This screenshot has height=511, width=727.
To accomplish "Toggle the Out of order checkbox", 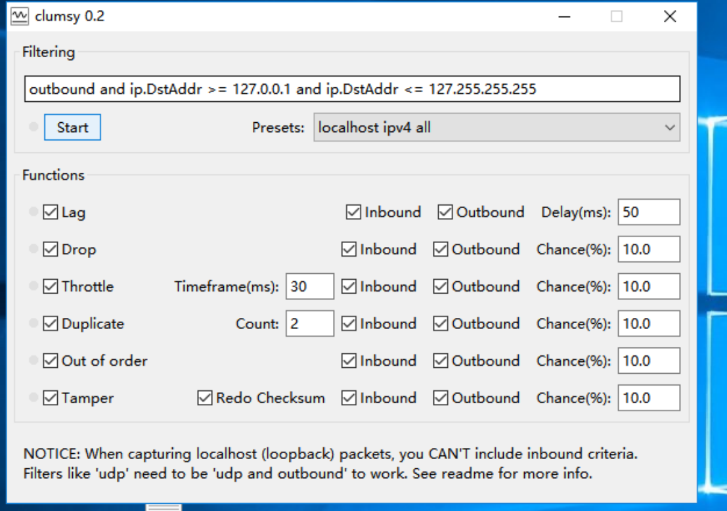I will tap(50, 361).
